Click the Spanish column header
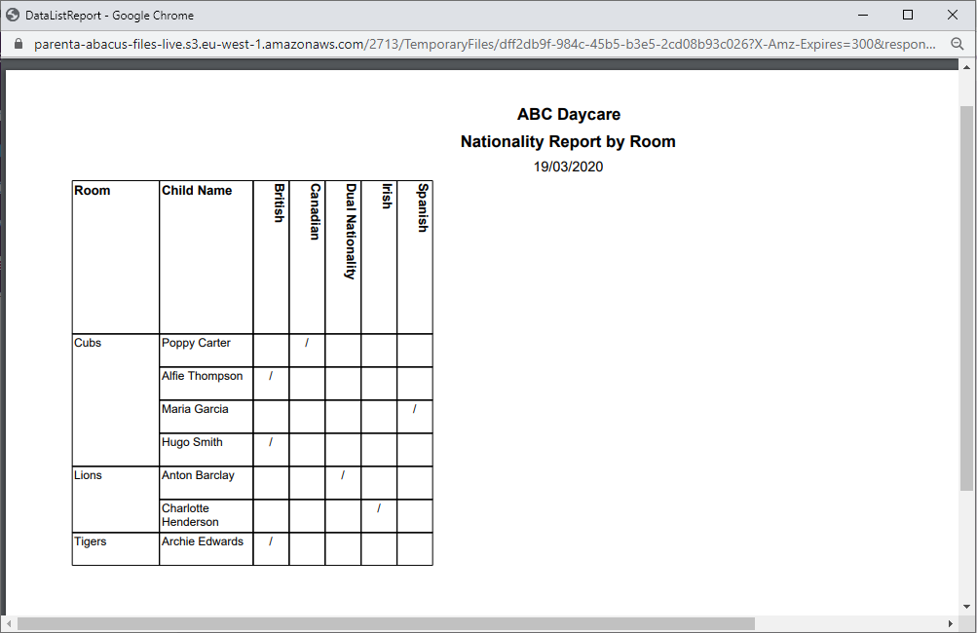 [x=414, y=257]
